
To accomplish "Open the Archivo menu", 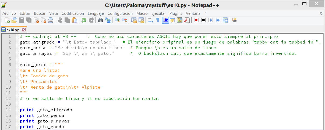I will pyautogui.click(x=9, y=13).
